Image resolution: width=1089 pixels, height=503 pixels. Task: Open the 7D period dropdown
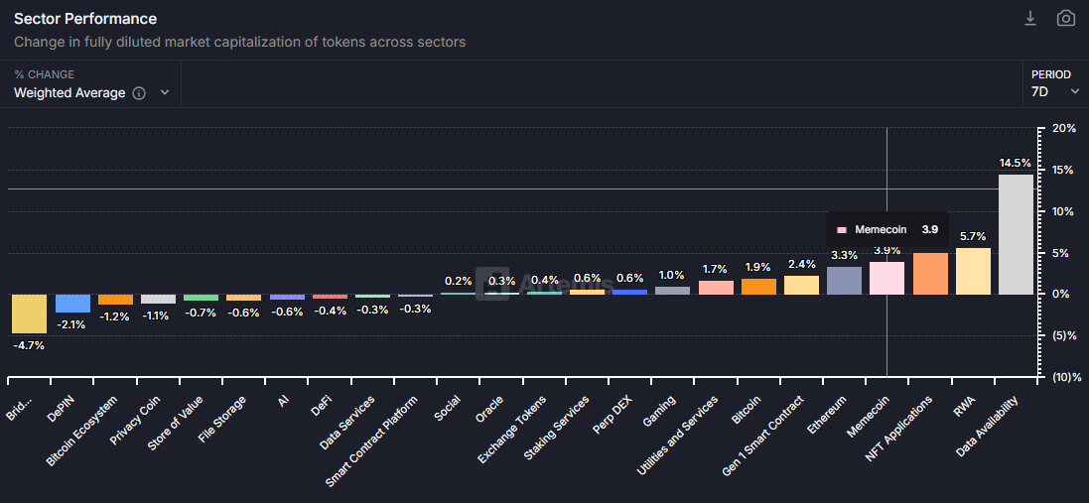[1054, 91]
